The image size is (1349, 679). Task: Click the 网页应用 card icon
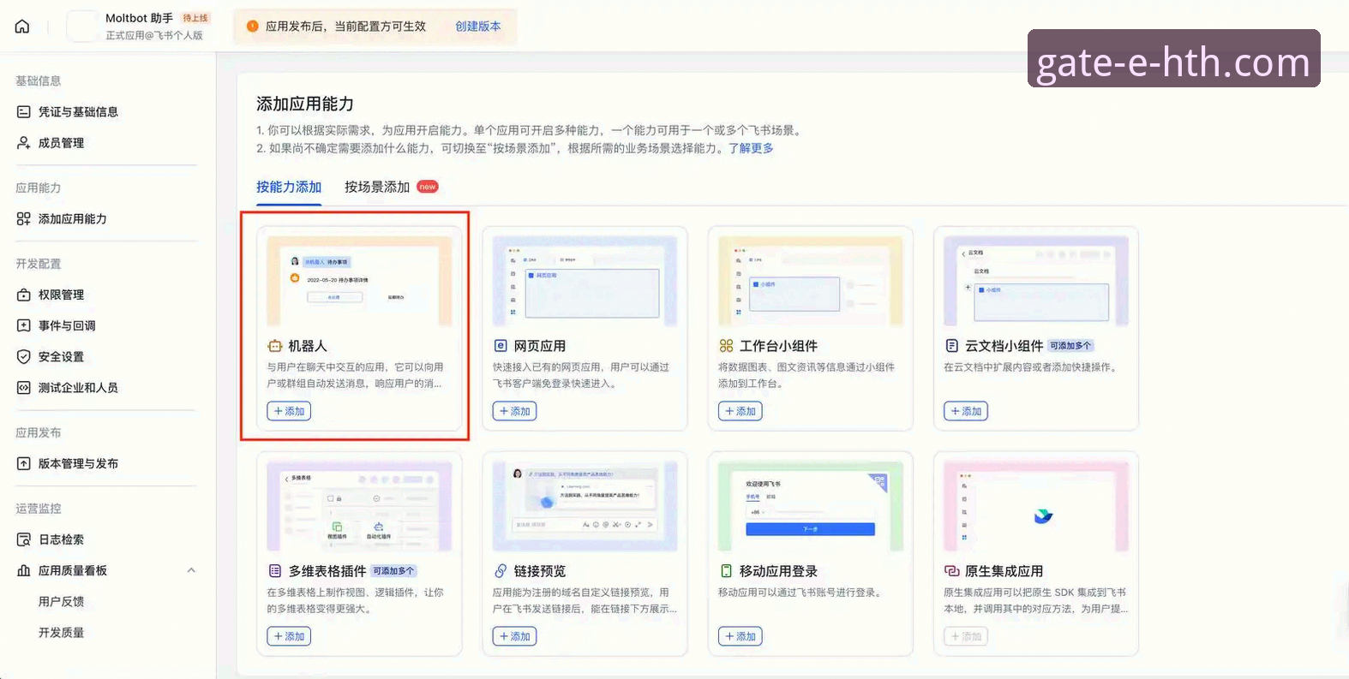[x=501, y=346]
